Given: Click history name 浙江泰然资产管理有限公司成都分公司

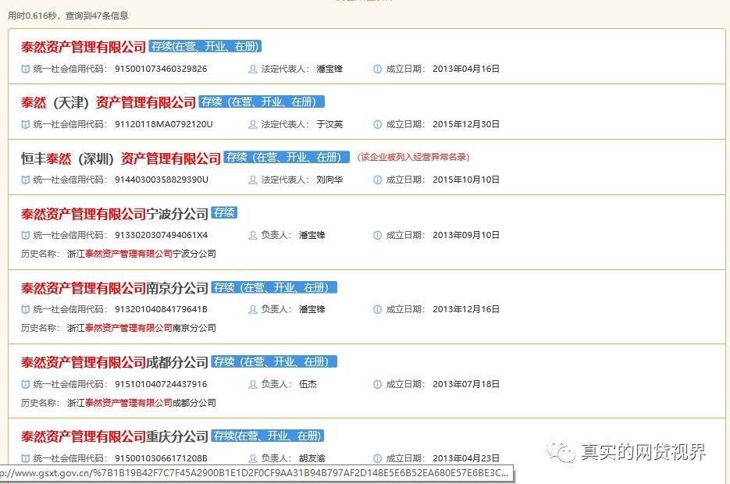Looking at the screenshot, I should coord(141,403).
